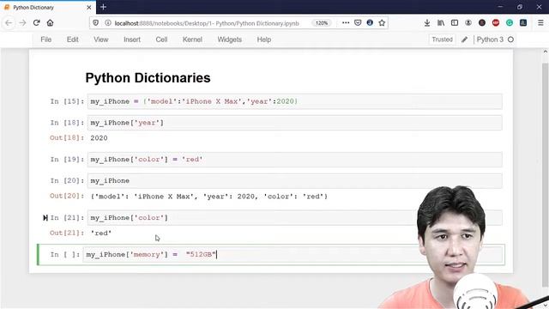Screen dimensions: 549x309
Task: Click the Out[18]: prompt label
Action: pyautogui.click(x=67, y=137)
